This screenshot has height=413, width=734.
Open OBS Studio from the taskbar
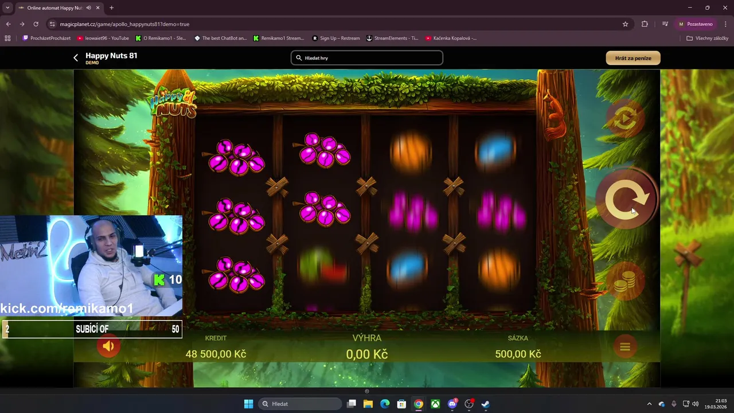tap(469, 404)
